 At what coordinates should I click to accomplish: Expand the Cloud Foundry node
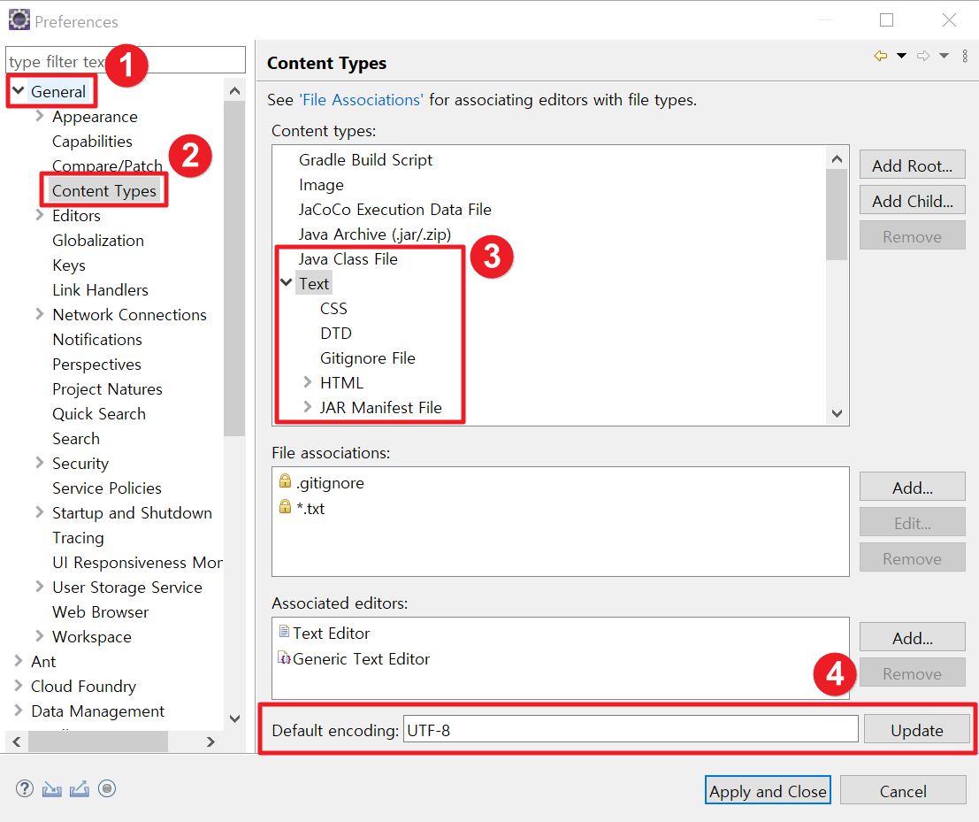[x=18, y=685]
